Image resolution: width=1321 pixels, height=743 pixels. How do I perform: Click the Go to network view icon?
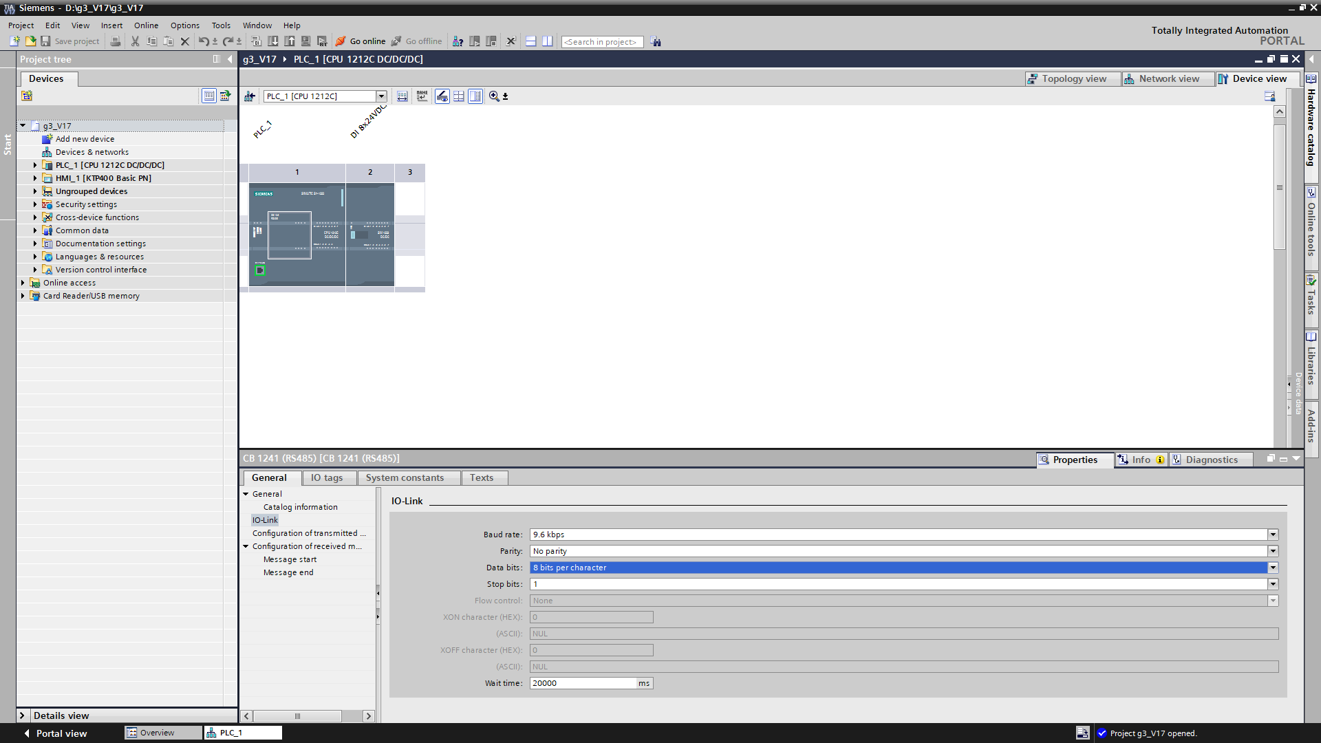point(250,96)
